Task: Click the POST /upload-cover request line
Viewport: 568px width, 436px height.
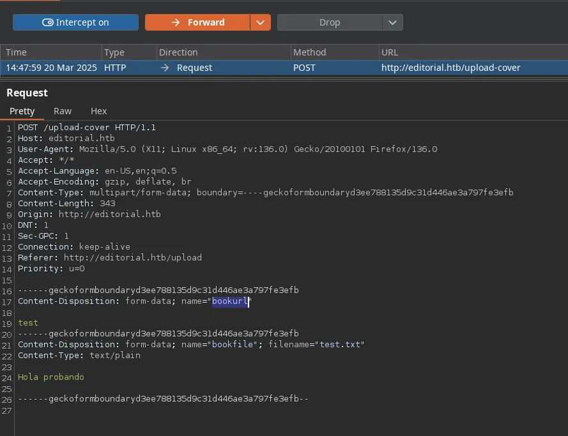Action: pos(87,128)
